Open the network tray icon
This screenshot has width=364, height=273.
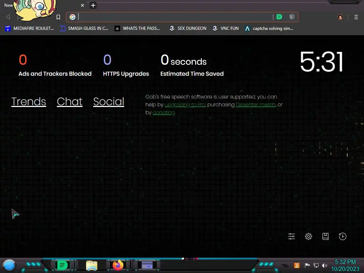click(316, 265)
